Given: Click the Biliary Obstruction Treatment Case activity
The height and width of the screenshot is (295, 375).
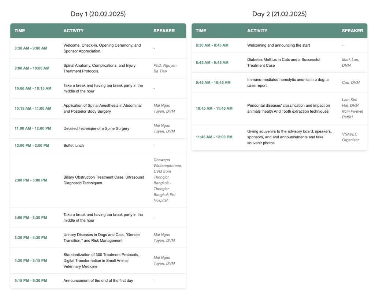Looking at the screenshot, I should [104, 180].
